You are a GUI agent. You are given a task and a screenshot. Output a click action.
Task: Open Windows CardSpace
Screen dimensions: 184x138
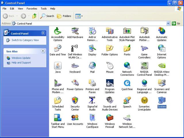(92, 121)
